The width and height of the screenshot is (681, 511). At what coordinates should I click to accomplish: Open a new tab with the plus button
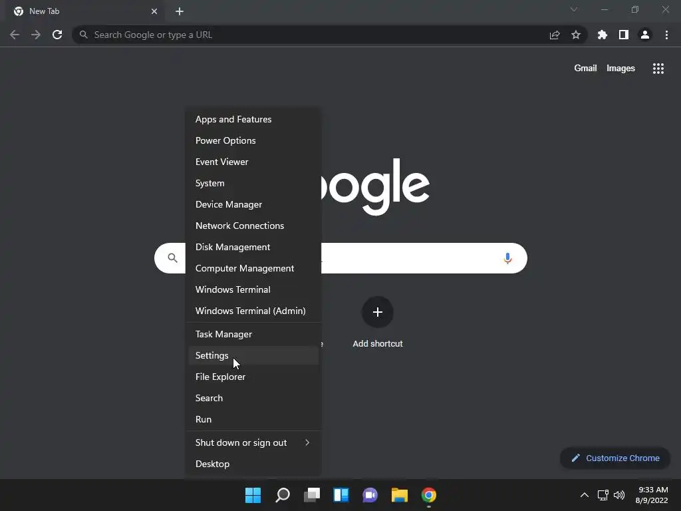click(180, 11)
